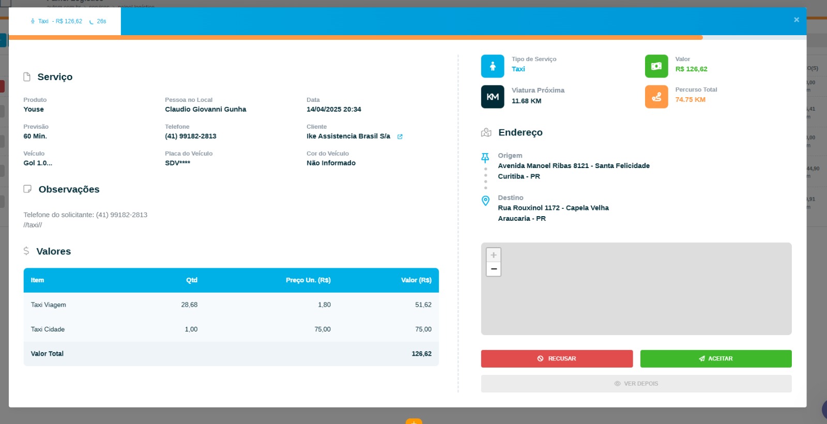The height and width of the screenshot is (424, 827).
Task: Click the green money Valor icon
Action: coord(656,66)
